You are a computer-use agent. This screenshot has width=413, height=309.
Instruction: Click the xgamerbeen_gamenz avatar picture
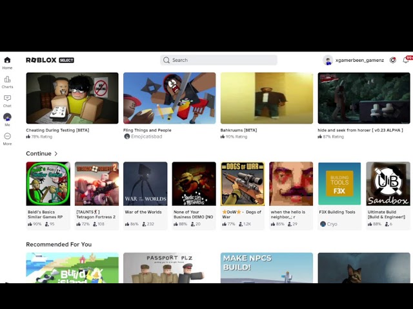(328, 60)
